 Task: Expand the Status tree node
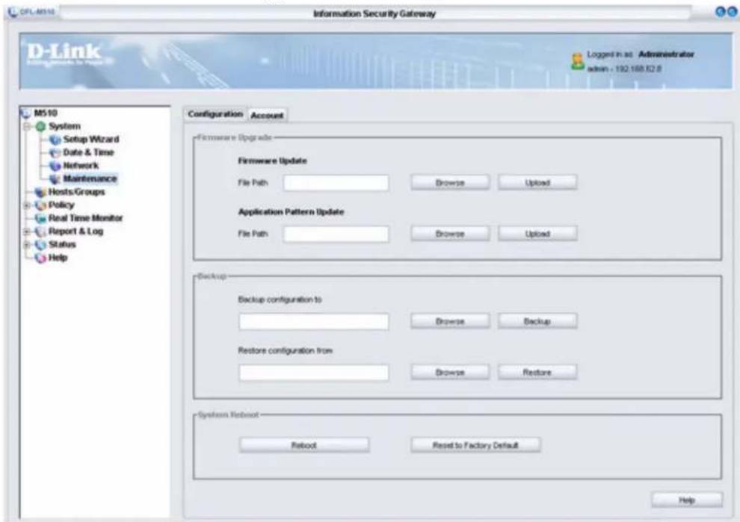(x=27, y=244)
